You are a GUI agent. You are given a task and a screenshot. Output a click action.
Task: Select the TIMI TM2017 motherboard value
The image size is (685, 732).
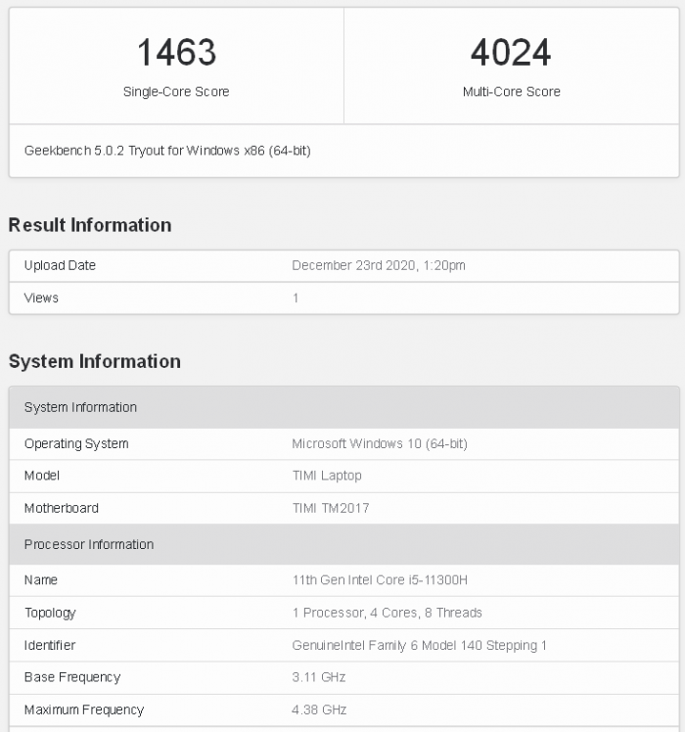tap(331, 508)
